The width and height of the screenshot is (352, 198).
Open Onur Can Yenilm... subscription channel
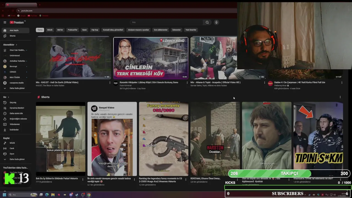click(x=15, y=50)
